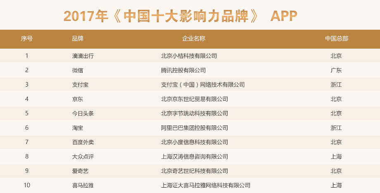
Task: Click the 中国总部 column header
Action: (337, 38)
